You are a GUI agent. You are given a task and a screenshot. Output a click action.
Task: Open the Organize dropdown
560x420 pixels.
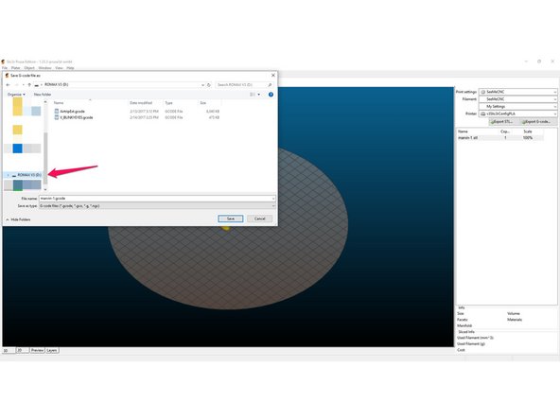(16, 95)
